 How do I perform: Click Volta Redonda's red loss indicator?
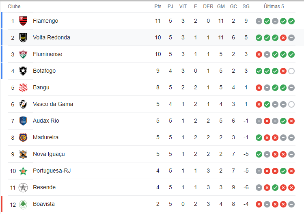[x=283, y=38]
